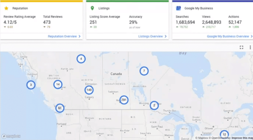Click the Calgary city label
253x140 pixels.
pyautogui.click(x=89, y=97)
